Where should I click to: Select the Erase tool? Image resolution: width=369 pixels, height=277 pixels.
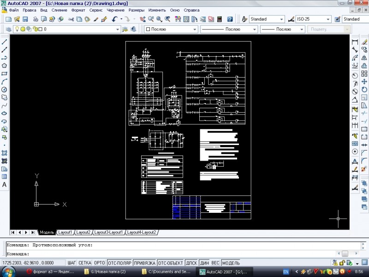click(x=364, y=42)
